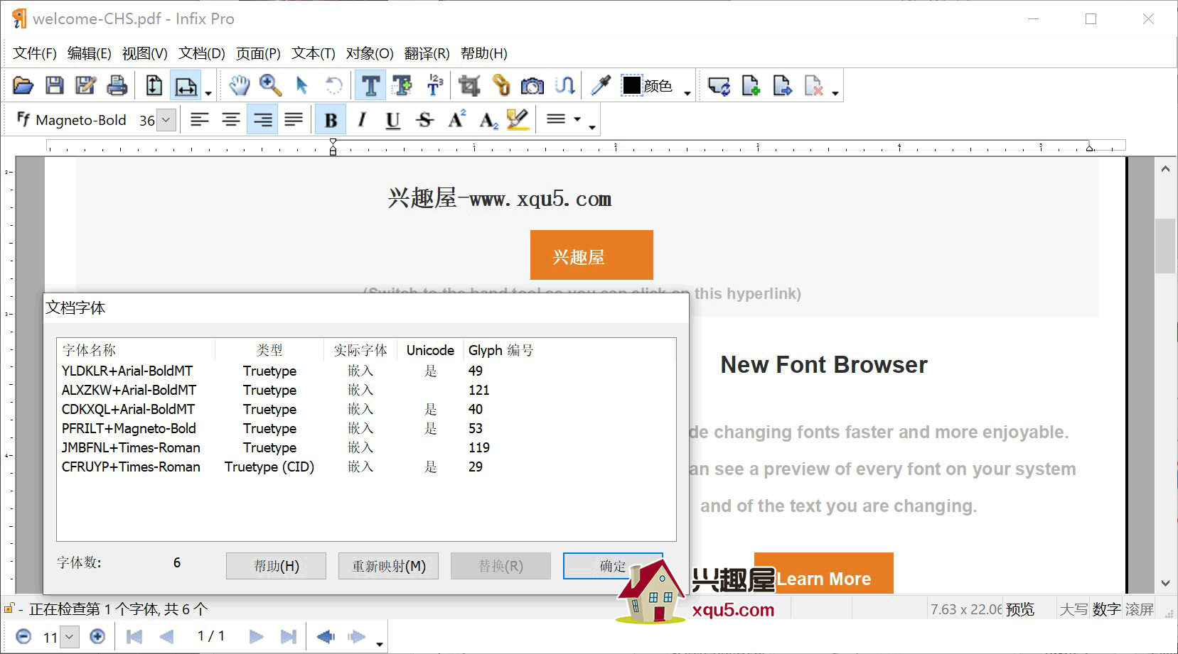The image size is (1178, 654).
Task: Toggle Bold formatting
Action: pos(331,119)
